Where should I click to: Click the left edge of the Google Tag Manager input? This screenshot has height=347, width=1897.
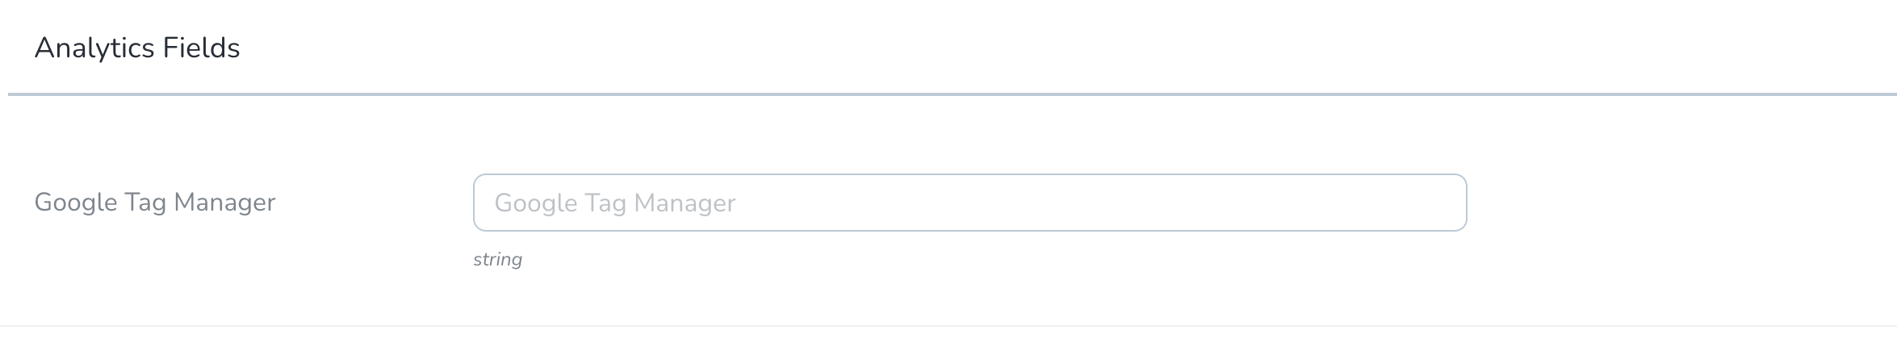pos(483,203)
